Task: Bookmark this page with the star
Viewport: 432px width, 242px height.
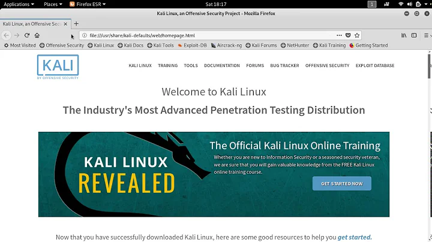Action: (x=357, y=35)
